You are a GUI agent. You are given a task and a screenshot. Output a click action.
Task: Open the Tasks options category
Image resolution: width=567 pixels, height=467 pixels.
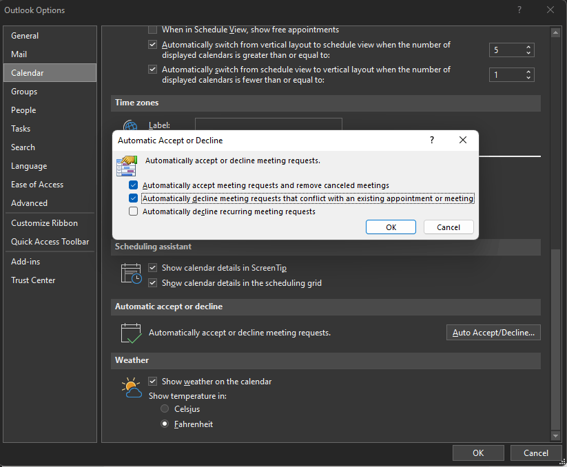click(x=50, y=129)
